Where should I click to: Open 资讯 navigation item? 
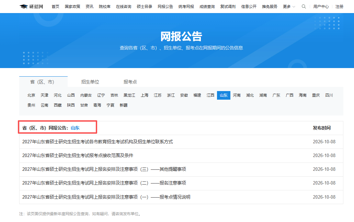coord(89,7)
